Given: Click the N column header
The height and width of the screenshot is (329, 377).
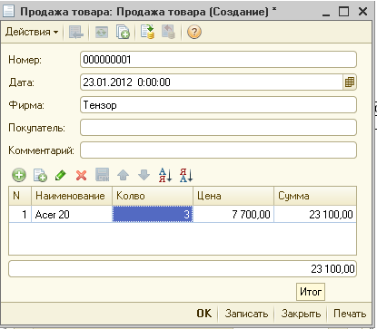Looking at the screenshot, I should tap(20, 196).
